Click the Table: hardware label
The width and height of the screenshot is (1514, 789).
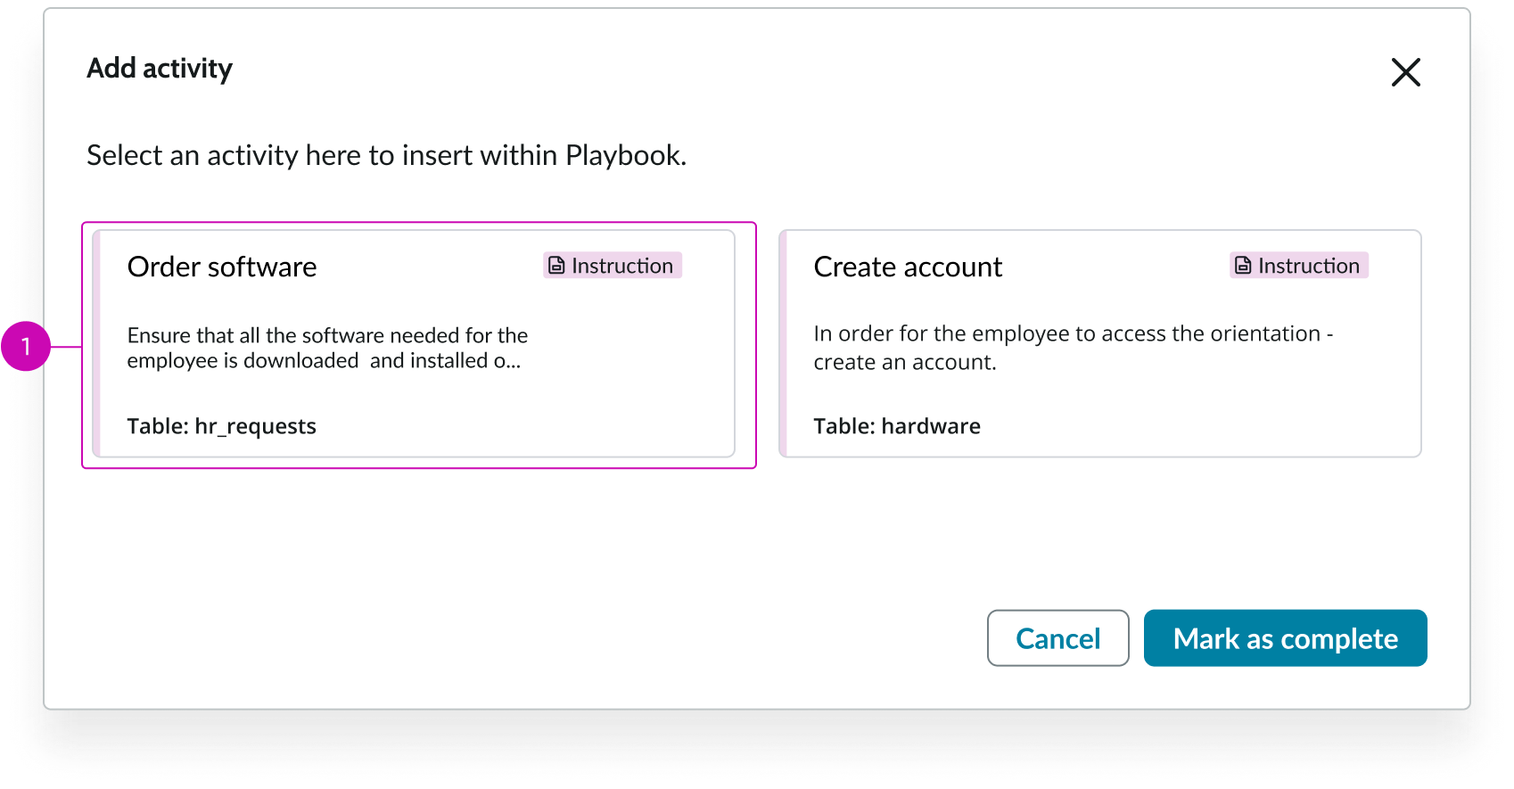point(896,426)
